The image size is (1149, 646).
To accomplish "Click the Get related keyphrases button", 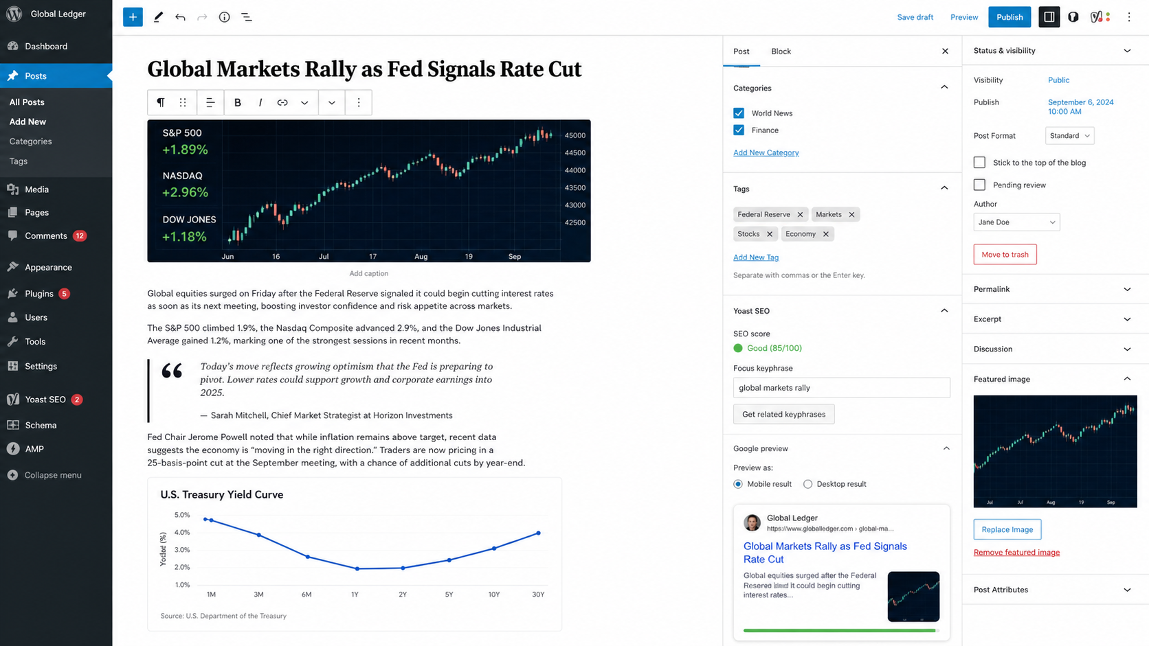I will 783,414.
